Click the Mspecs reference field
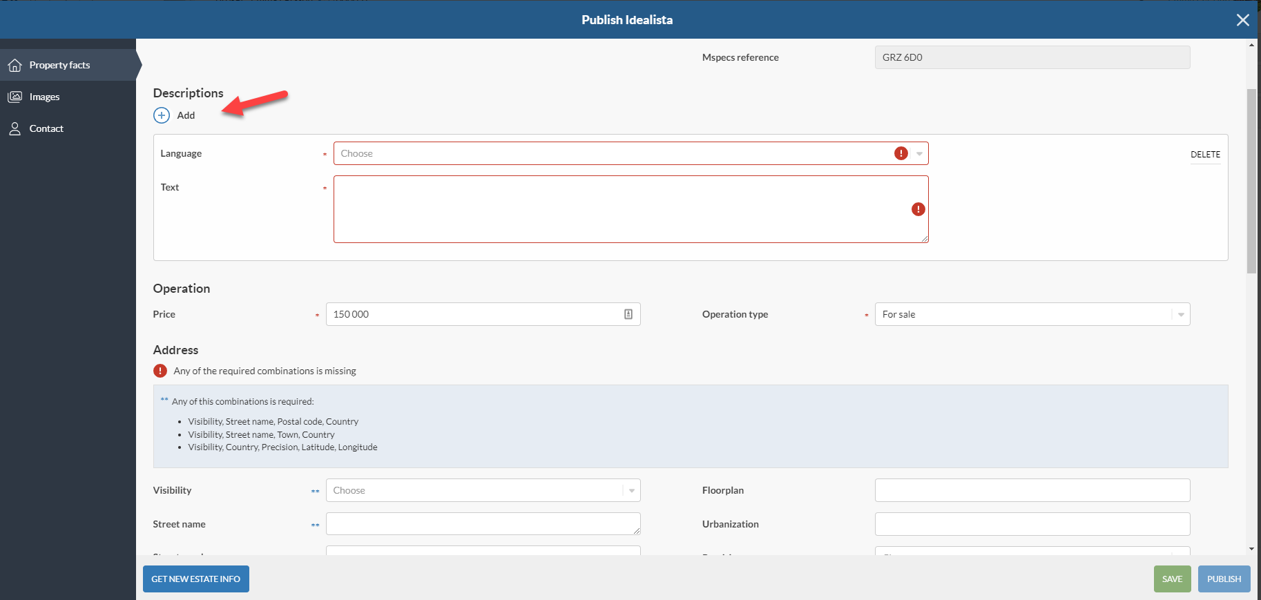Screen dimensions: 1261x600 click(1032, 57)
